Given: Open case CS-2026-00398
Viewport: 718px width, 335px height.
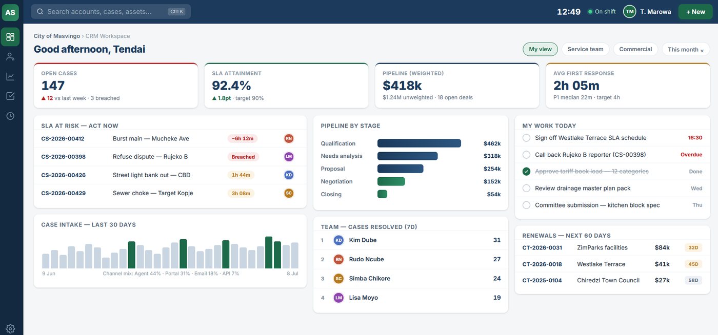Looking at the screenshot, I should click(63, 157).
